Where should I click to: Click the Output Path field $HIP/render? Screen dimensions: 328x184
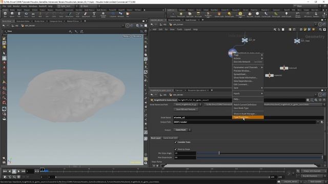(245, 122)
